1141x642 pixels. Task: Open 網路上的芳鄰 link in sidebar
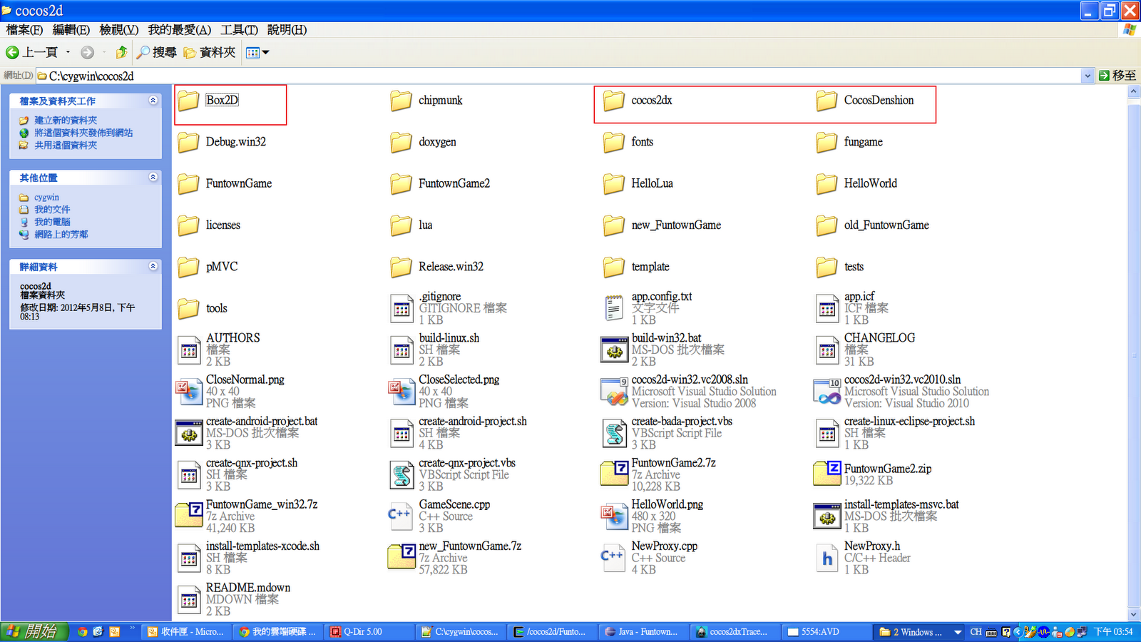[x=61, y=234]
